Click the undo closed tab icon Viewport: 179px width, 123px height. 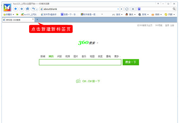(x=33, y=9)
